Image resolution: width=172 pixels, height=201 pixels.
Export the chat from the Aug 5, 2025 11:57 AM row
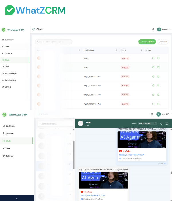point(159,104)
